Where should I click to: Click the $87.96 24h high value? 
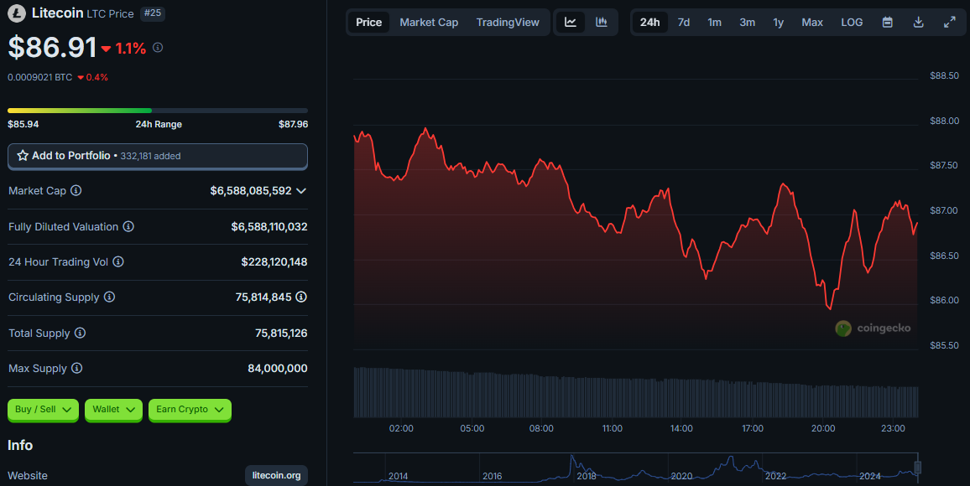tap(293, 124)
